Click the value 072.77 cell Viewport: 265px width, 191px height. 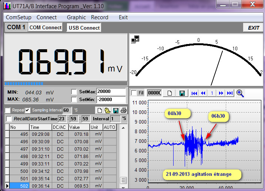click(79, 179)
